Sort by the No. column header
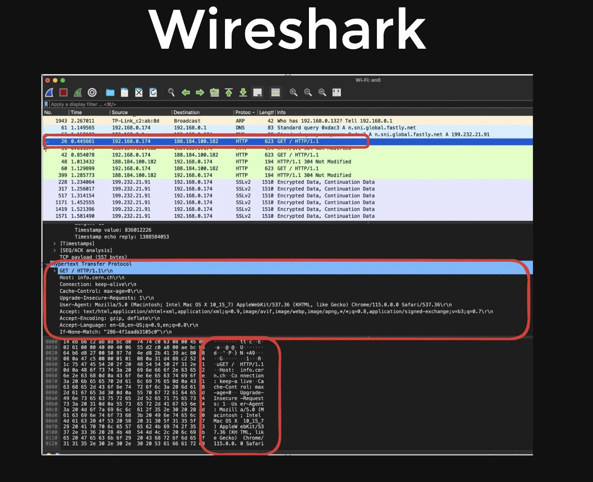593x482 pixels. point(55,112)
